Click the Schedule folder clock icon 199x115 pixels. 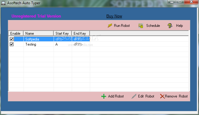coord(141,26)
